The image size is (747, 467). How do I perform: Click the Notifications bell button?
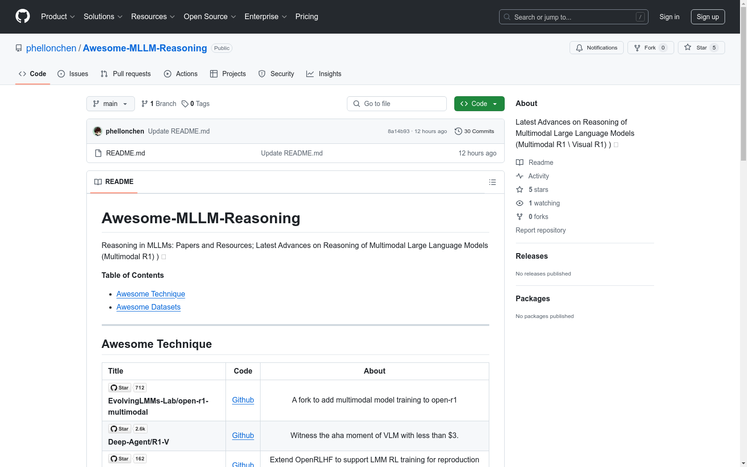click(x=596, y=48)
